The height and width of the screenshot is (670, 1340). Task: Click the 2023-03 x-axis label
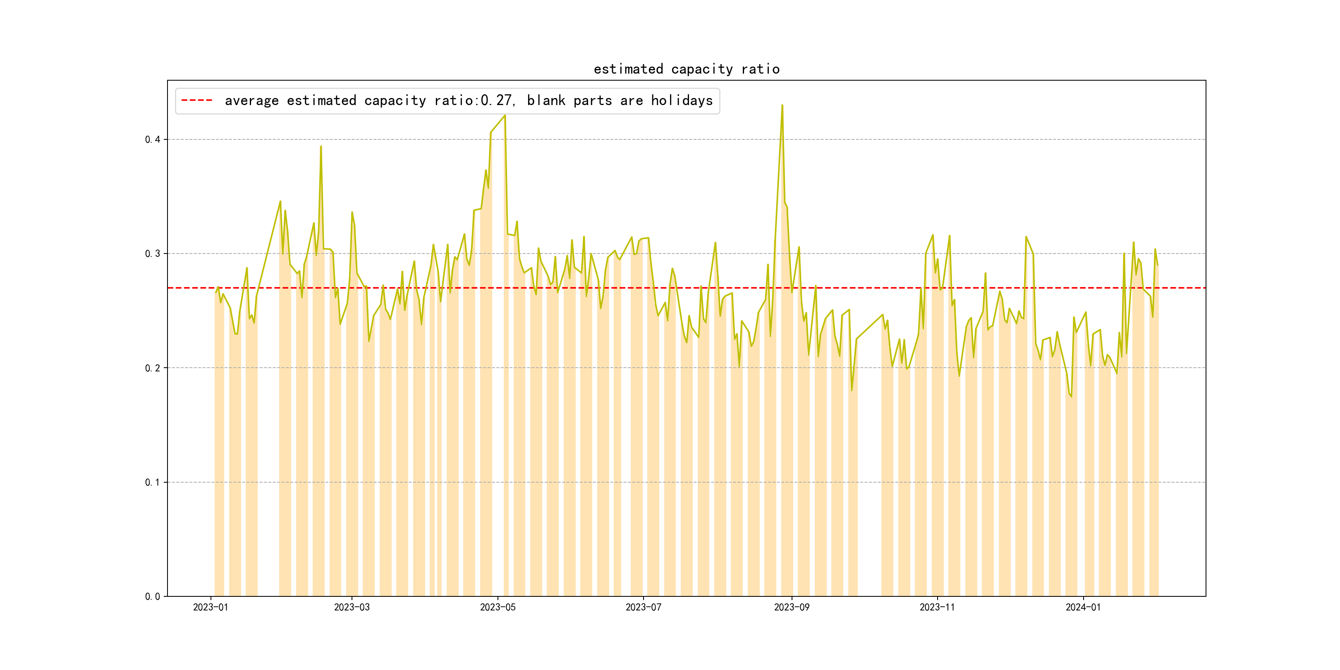[x=352, y=607]
